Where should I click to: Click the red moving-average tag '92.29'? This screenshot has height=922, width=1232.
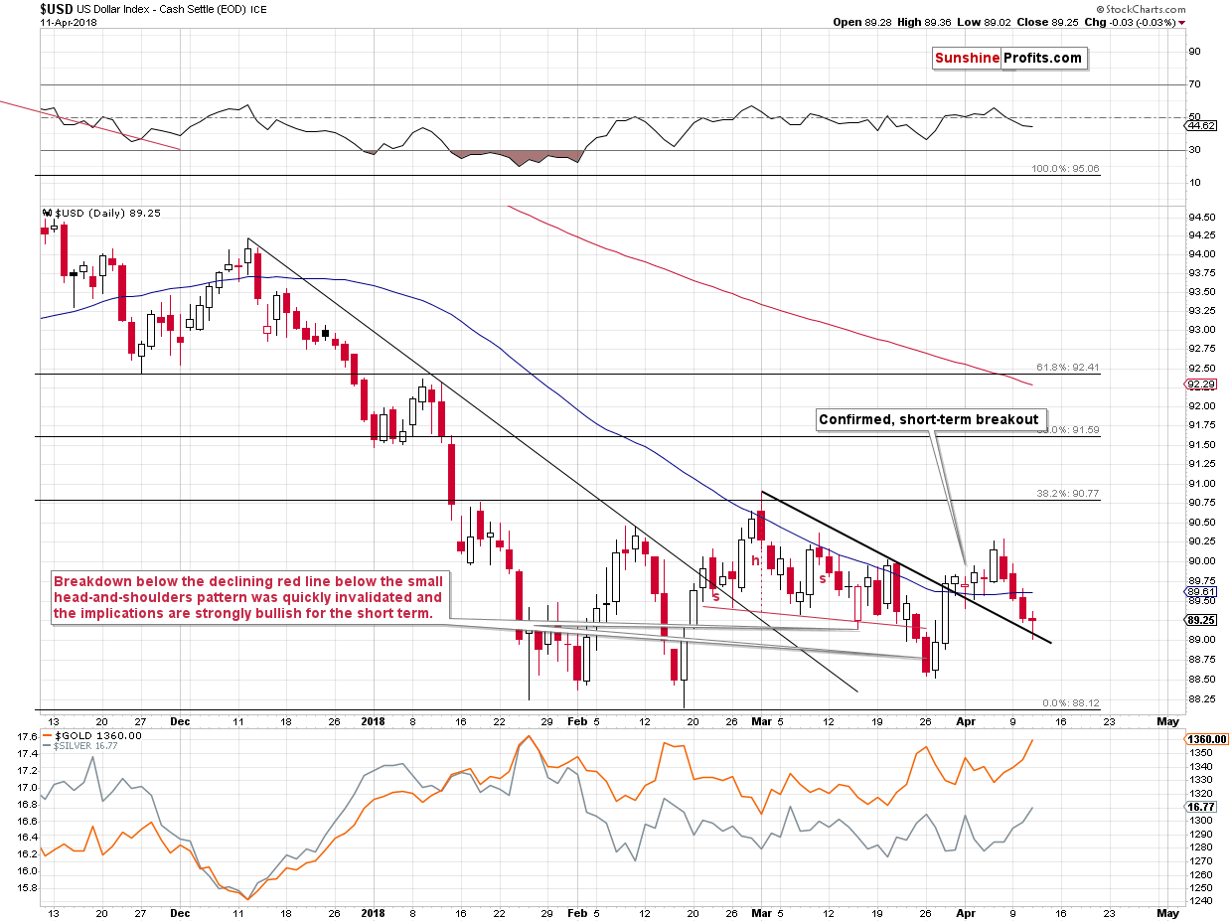(1201, 384)
